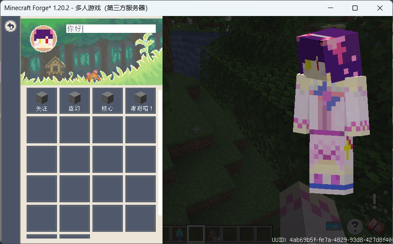Viewport: 393px width, 244px height.
Task: Click the highlighted empty hotbar slot
Action: [197, 234]
